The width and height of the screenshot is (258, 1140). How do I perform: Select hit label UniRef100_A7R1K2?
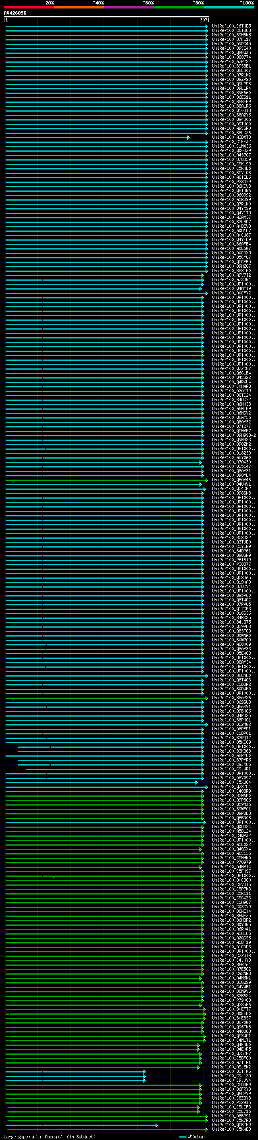231,75
